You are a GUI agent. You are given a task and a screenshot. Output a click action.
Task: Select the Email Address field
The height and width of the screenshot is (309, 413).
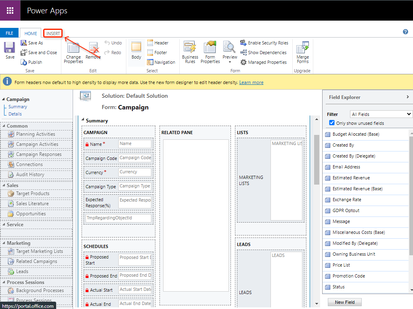pos(366,167)
